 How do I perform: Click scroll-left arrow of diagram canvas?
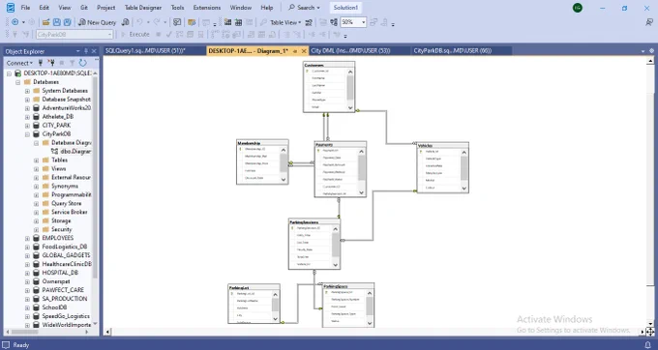(x=107, y=332)
